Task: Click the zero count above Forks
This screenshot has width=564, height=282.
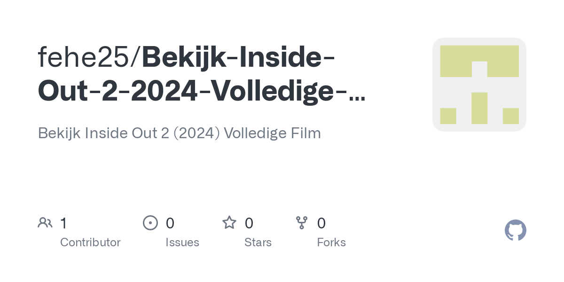Action: coord(321,223)
